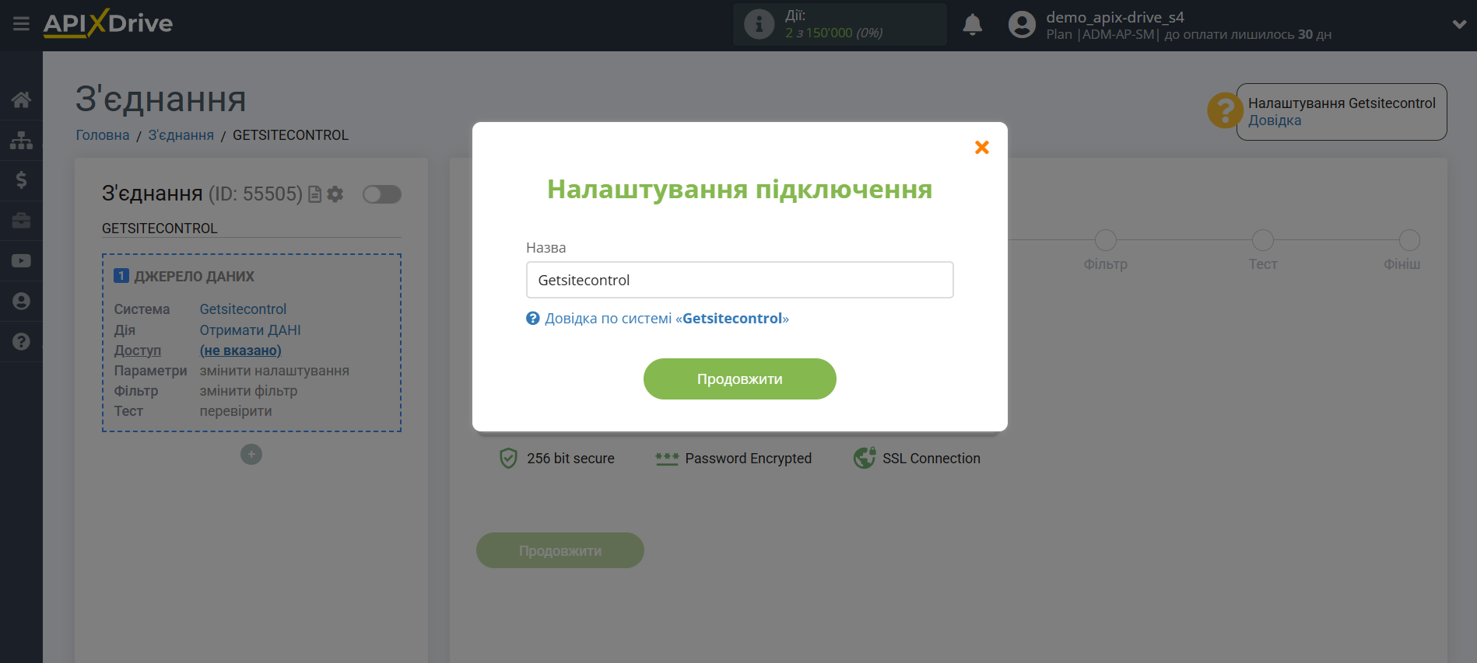Toggle the connection on/off switch
1477x663 pixels.
click(382, 194)
